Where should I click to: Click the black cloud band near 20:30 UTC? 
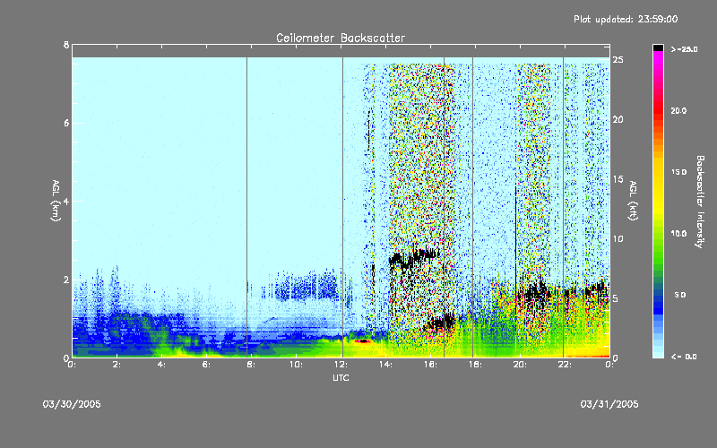click(x=536, y=292)
